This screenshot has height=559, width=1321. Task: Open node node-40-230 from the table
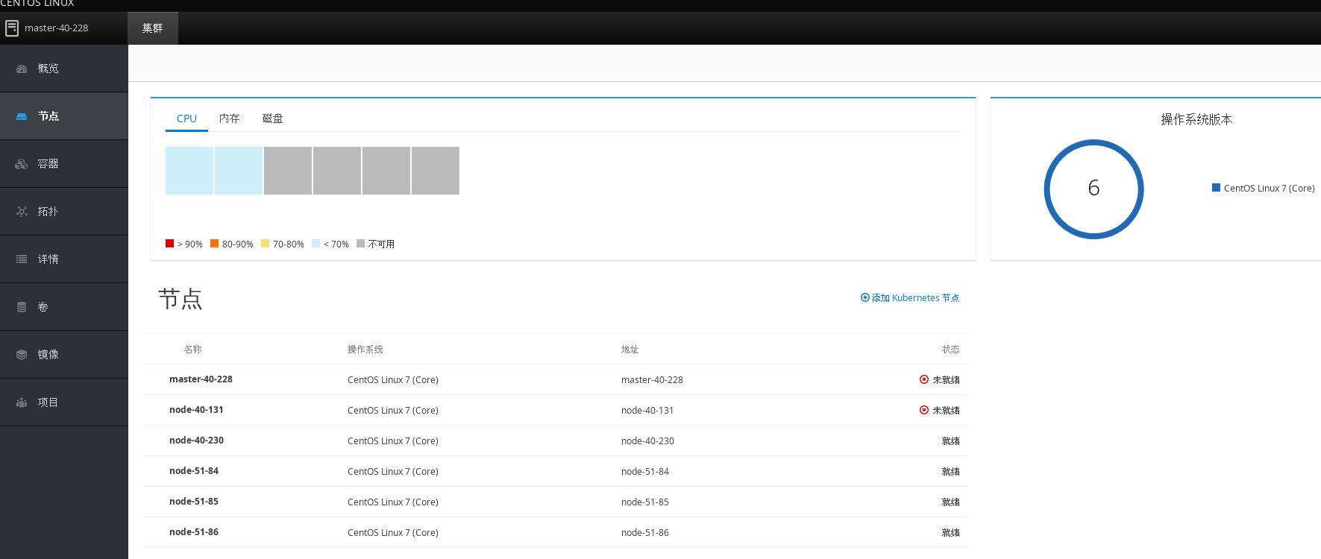[x=196, y=440]
